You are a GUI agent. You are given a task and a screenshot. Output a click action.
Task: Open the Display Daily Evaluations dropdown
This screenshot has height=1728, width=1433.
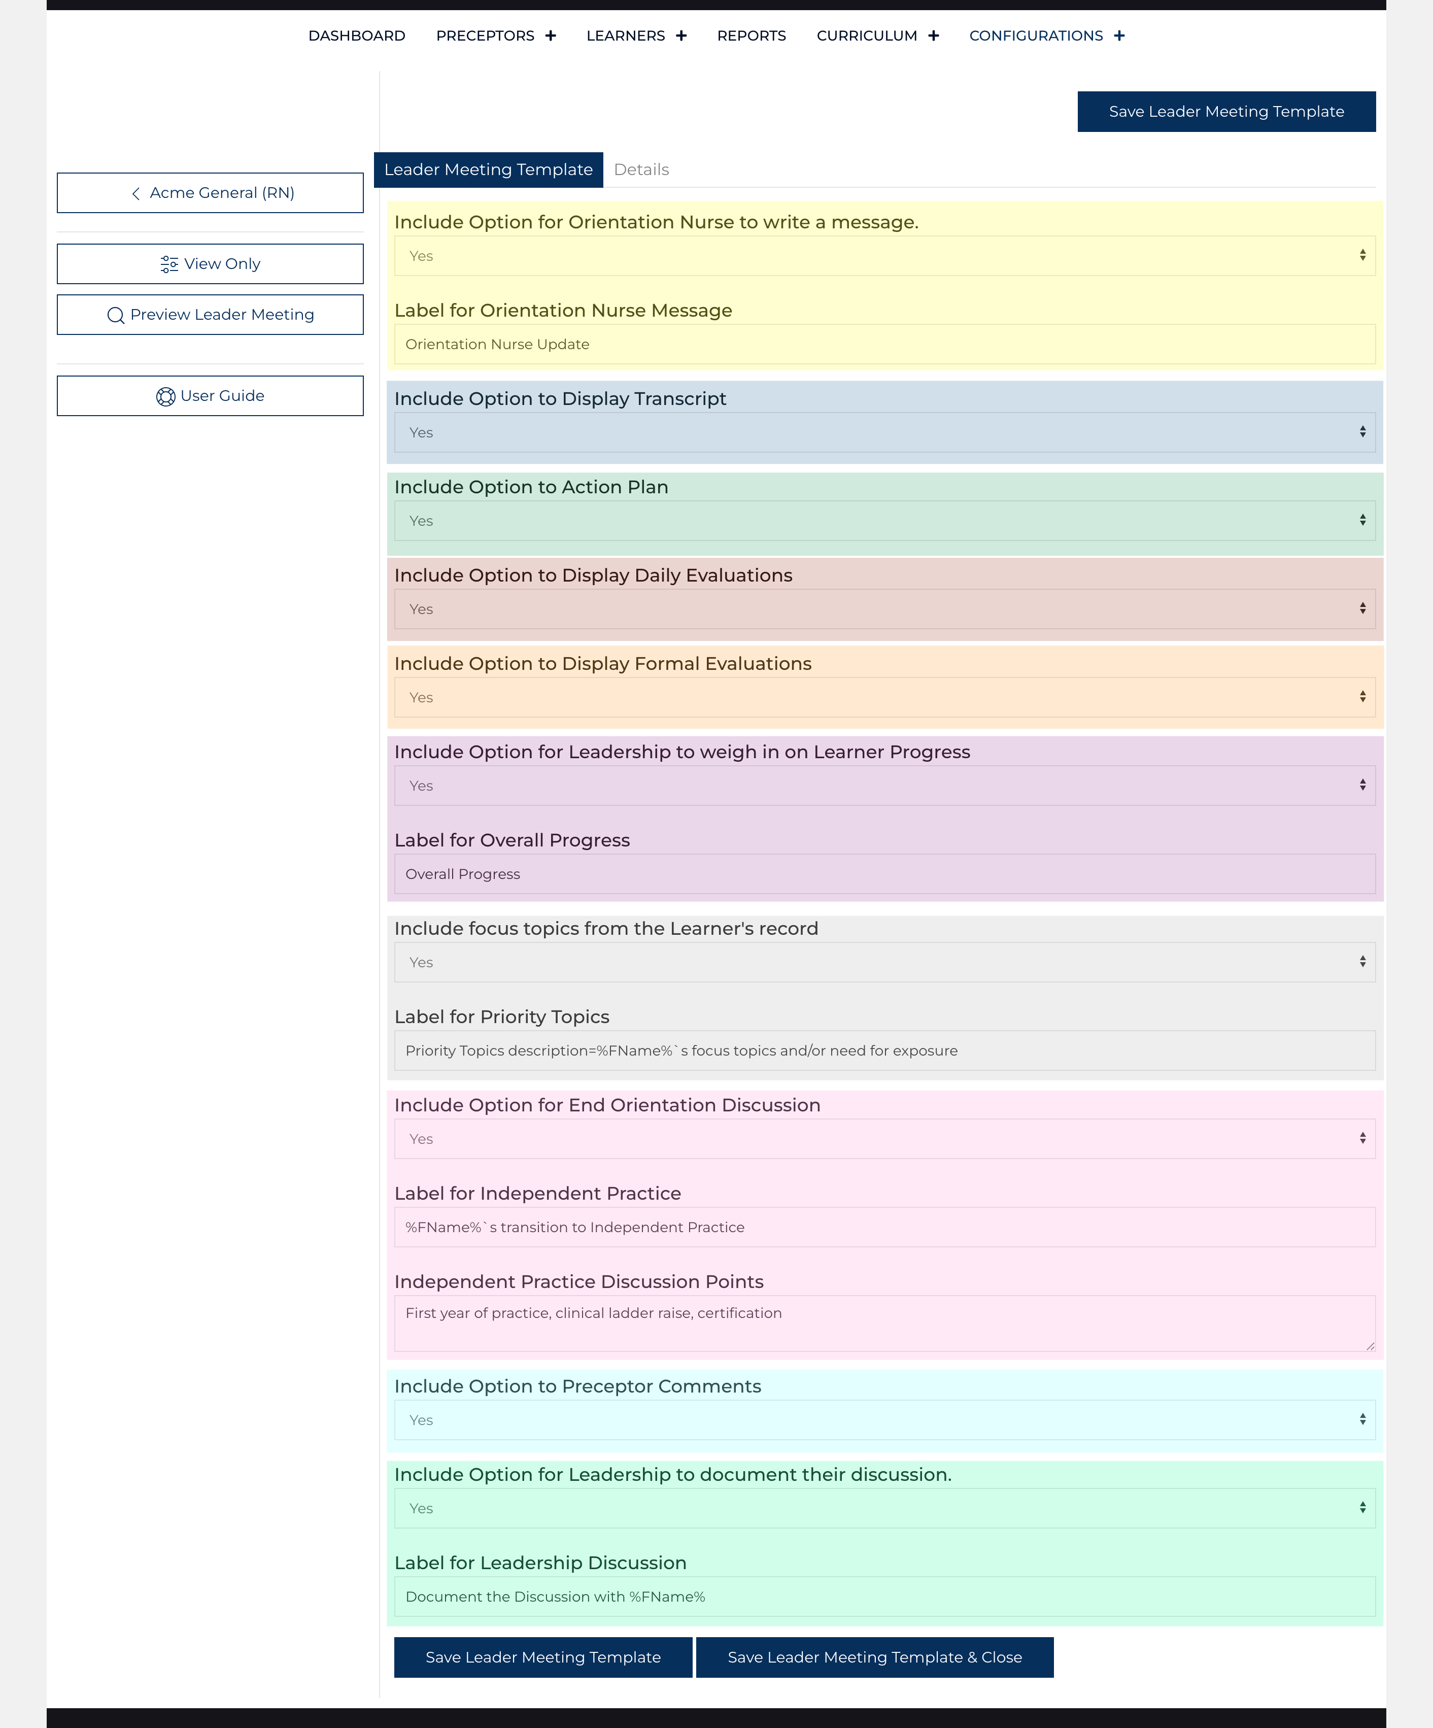click(883, 609)
